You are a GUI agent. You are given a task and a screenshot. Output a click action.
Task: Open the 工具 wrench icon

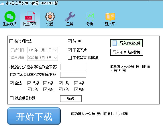[70, 17]
